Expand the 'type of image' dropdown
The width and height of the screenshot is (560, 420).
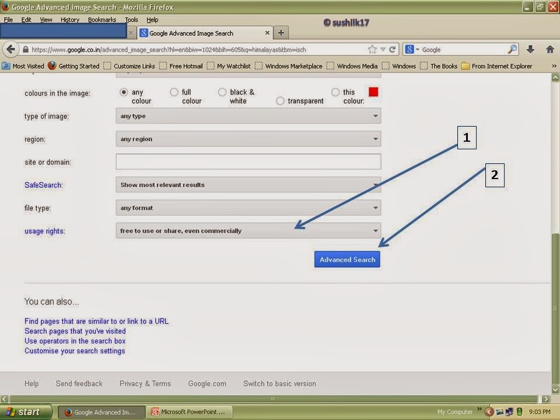tap(248, 116)
